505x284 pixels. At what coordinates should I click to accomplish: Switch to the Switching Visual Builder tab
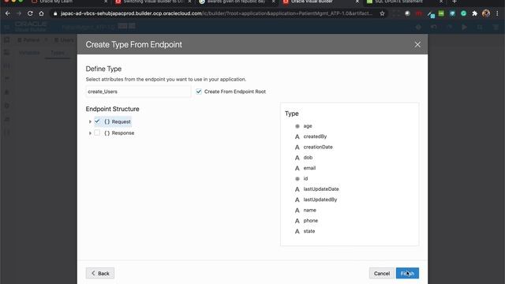click(152, 2)
